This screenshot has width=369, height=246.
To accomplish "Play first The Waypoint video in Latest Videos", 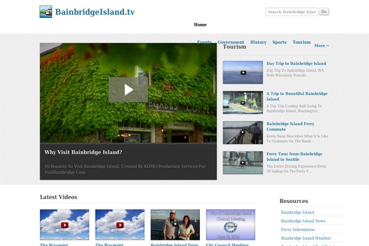I will 65,225.
